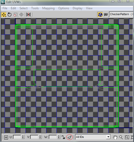Select the Rotate tool icon
Screen dimensions: 134x142
[10, 15]
